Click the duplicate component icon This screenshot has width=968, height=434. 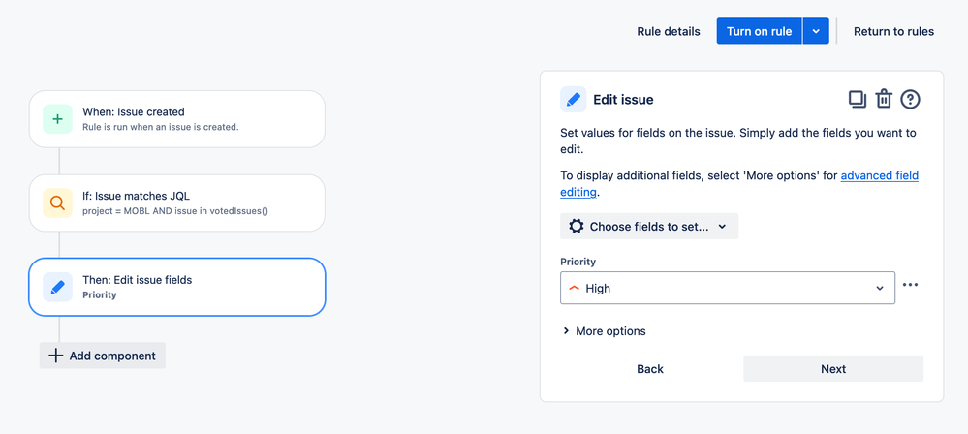pyautogui.click(x=857, y=99)
